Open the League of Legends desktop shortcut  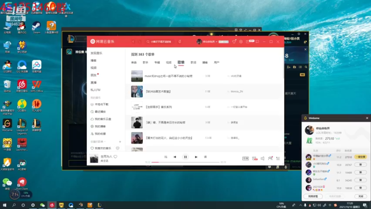pyautogui.click(x=22, y=127)
